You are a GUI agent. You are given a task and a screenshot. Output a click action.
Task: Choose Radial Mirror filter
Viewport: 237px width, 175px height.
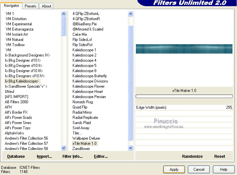(x=82, y=112)
